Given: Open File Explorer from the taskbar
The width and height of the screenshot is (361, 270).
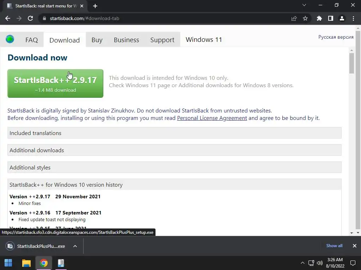Looking at the screenshot, I should [x=26, y=263].
